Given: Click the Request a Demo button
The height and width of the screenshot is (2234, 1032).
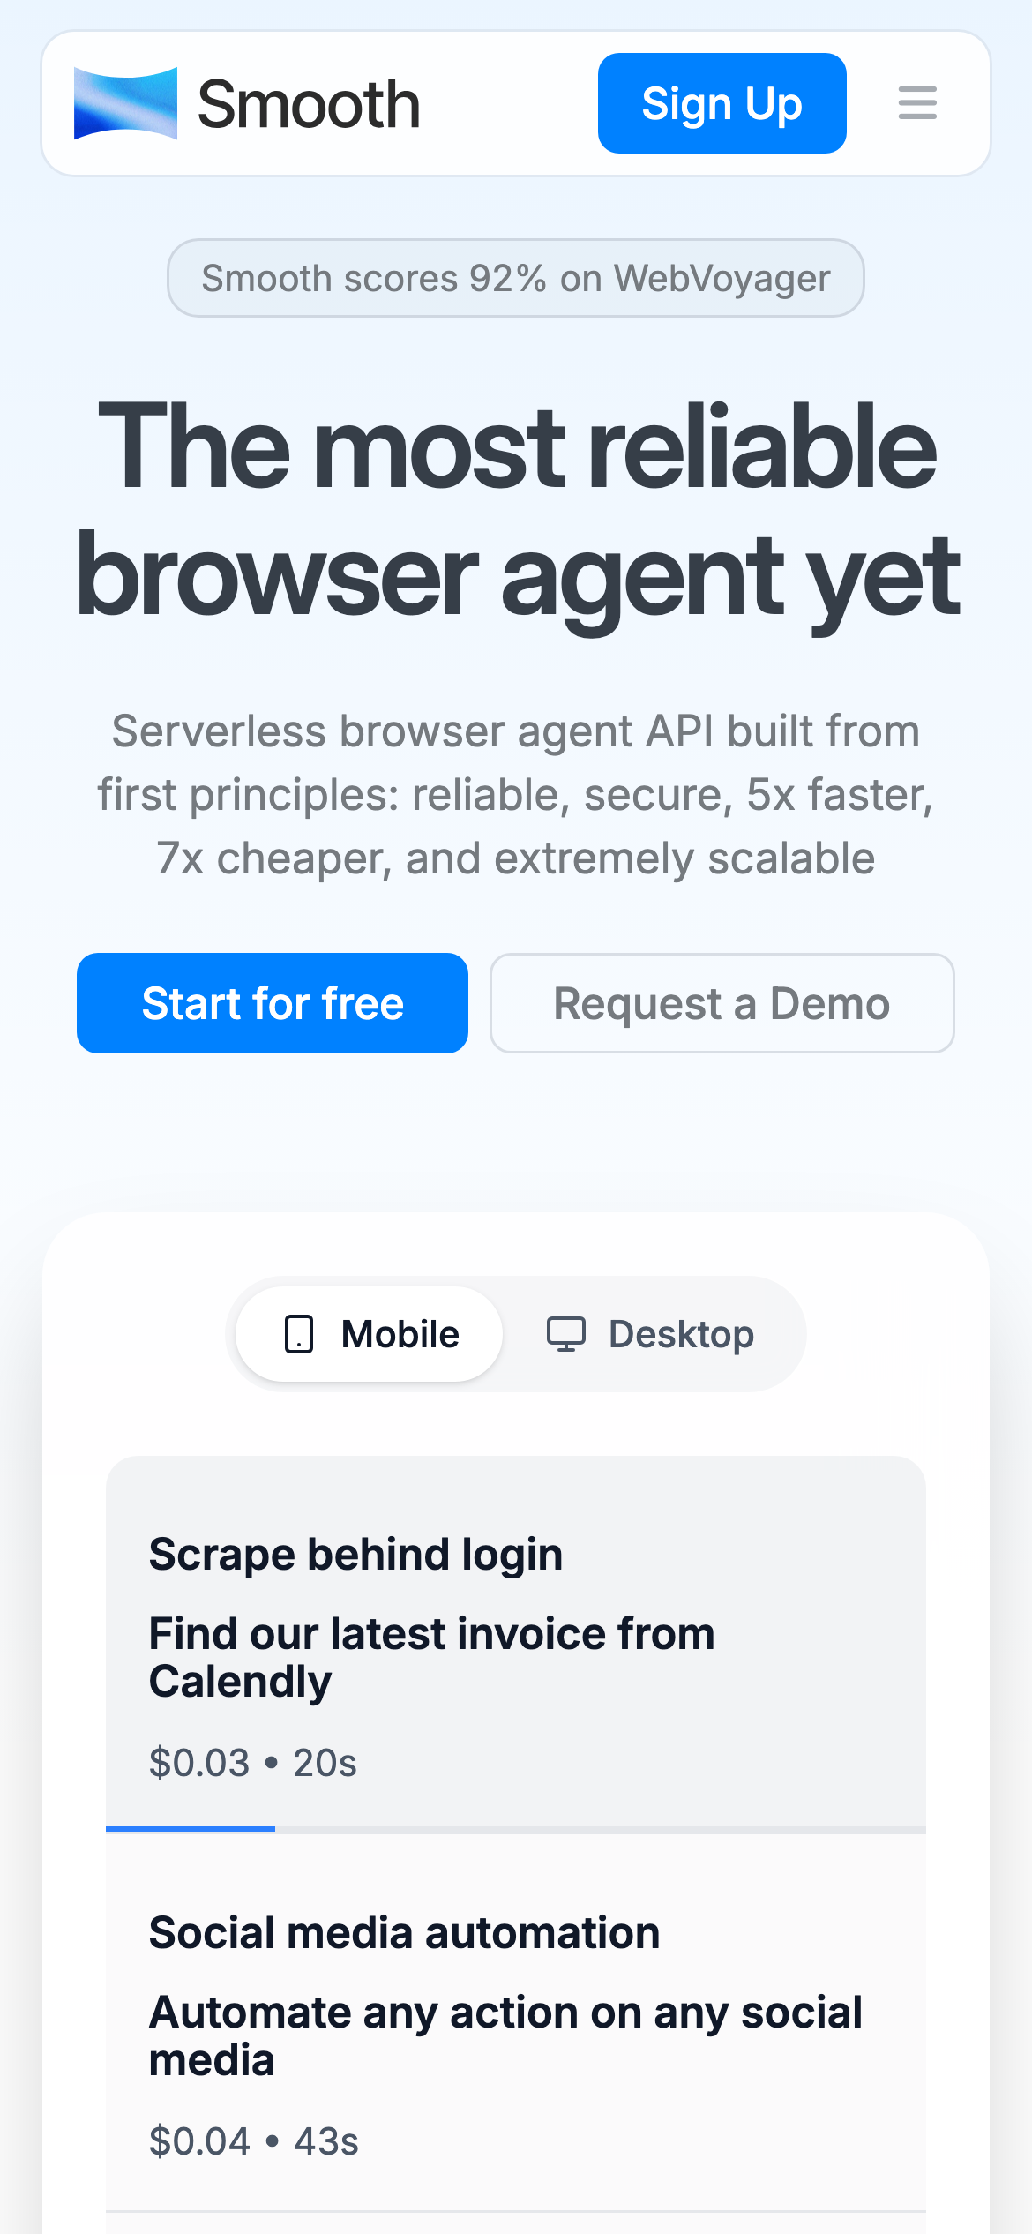Looking at the screenshot, I should 722,1003.
